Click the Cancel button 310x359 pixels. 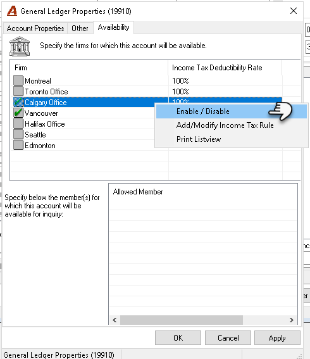[228, 337]
